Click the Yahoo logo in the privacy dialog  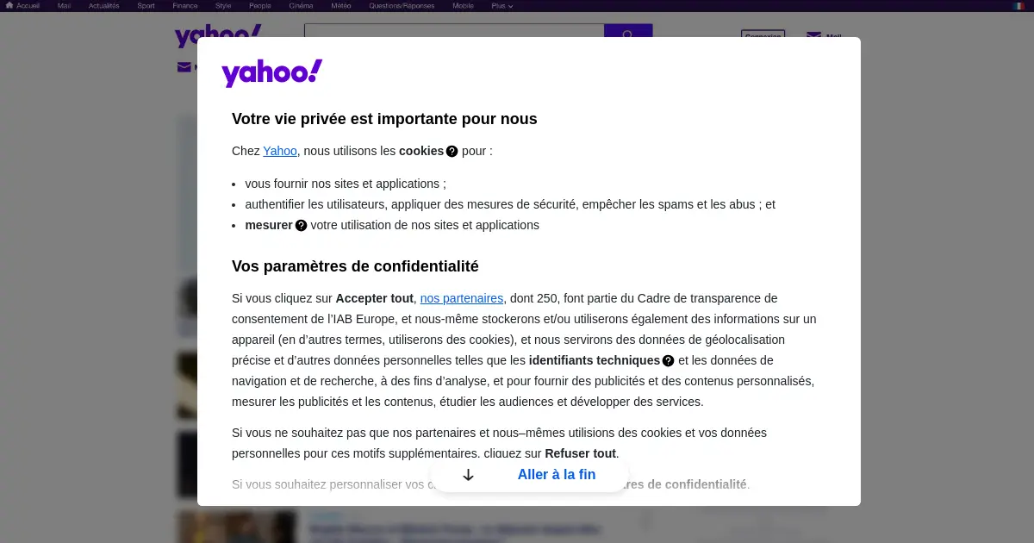pos(272,73)
